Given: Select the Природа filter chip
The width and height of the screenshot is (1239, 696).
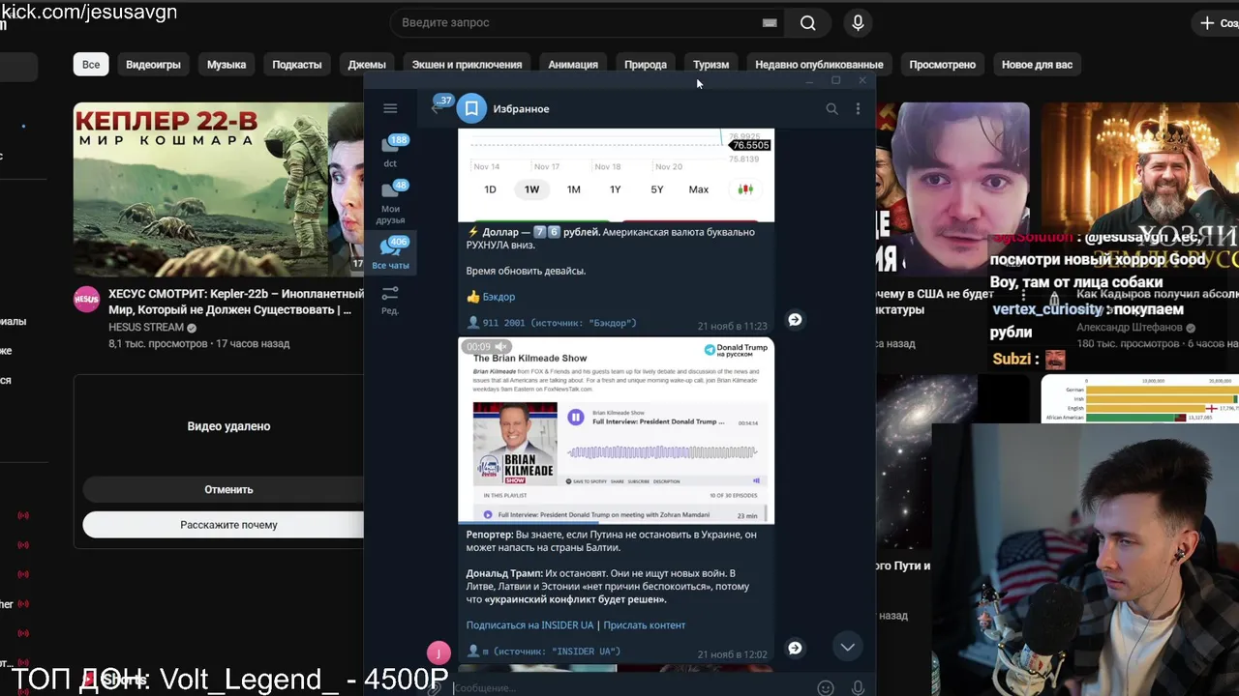Looking at the screenshot, I should pos(646,65).
